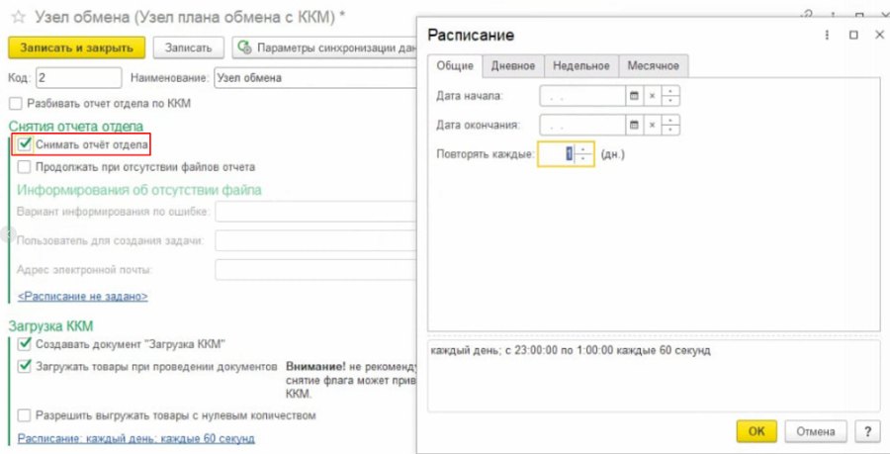This screenshot has height=454, width=890.
Task: Confirm the schedule with OK
Action: point(756,431)
